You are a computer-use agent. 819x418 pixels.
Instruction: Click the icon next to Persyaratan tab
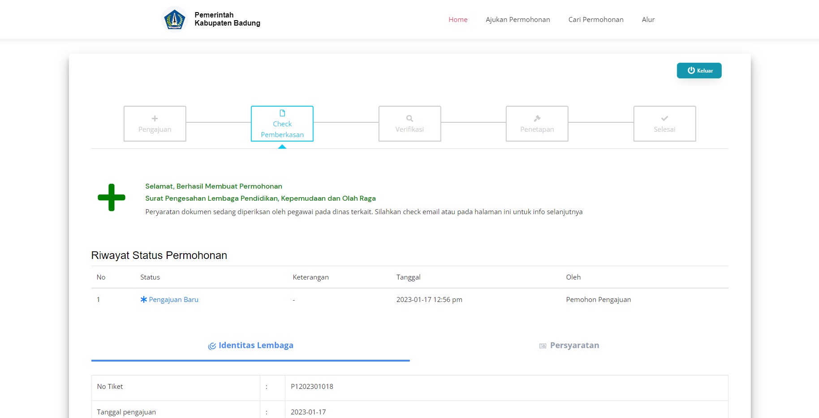coord(543,346)
